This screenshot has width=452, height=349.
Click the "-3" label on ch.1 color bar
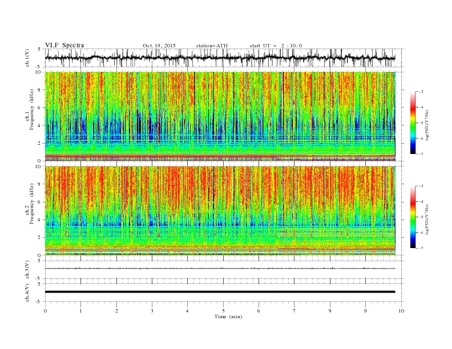coord(421,92)
